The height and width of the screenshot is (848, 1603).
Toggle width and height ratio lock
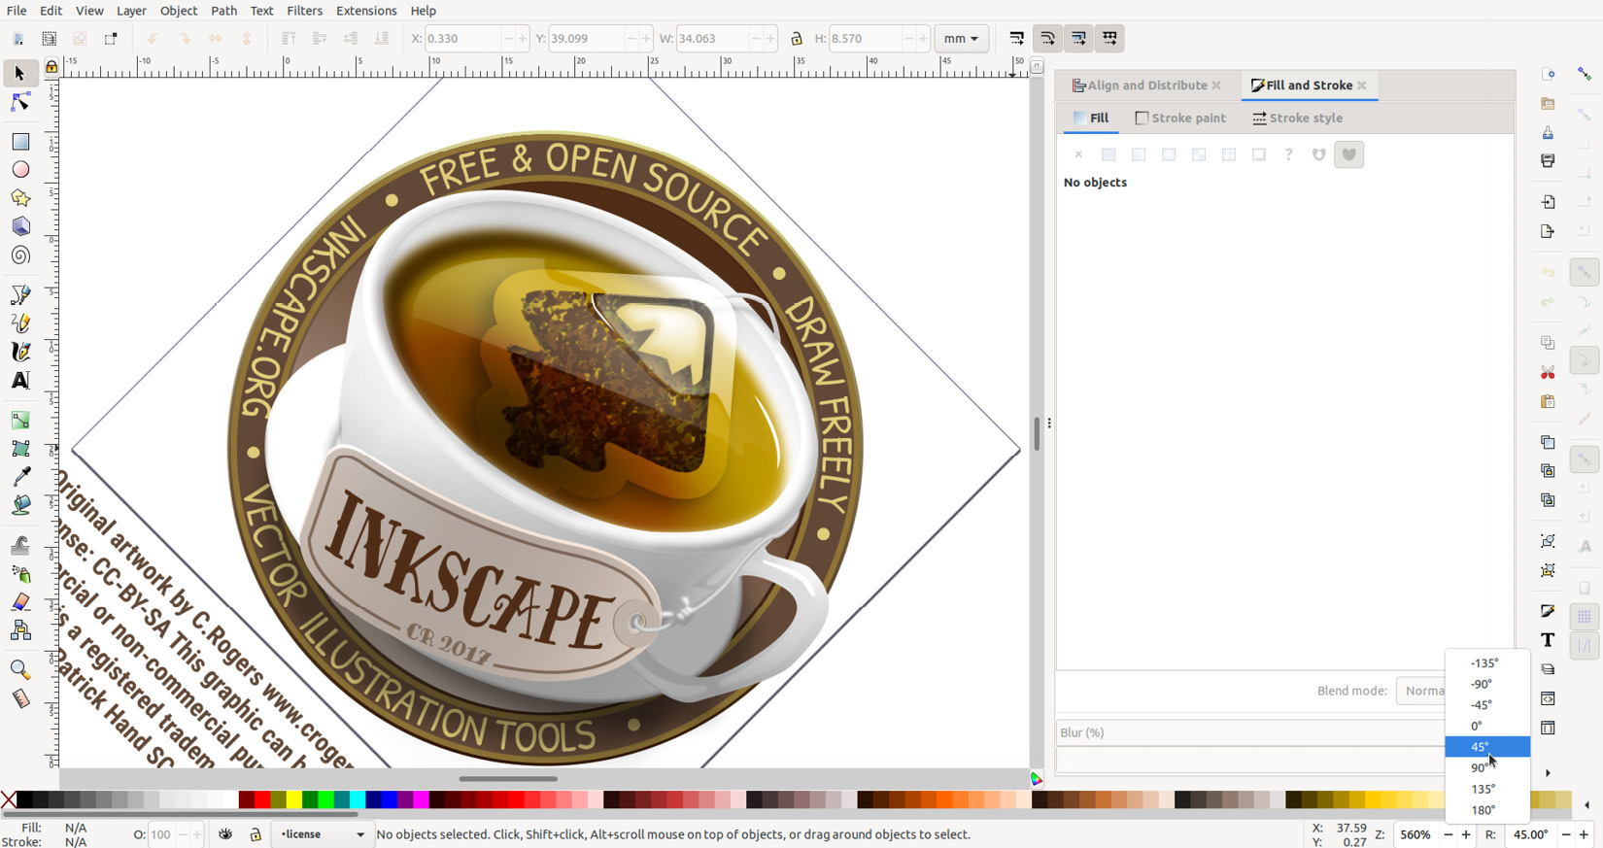coord(796,39)
